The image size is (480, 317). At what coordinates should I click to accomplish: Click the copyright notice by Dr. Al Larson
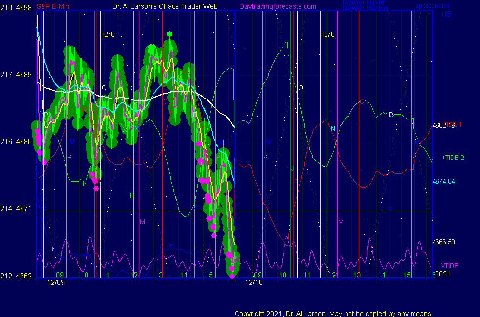point(334,314)
